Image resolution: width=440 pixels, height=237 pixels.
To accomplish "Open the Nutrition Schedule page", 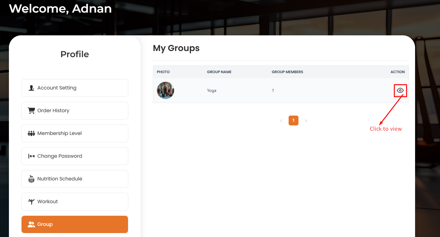I will click(75, 179).
